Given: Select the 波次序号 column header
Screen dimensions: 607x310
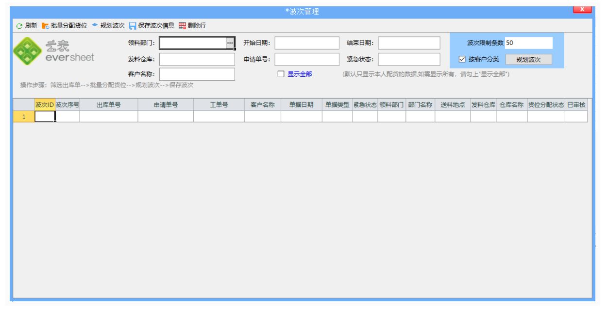Looking at the screenshot, I should (x=67, y=104).
